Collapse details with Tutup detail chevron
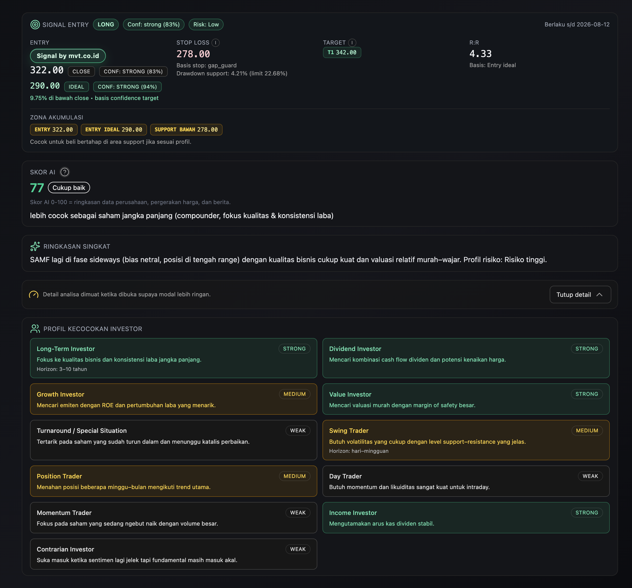 599,295
